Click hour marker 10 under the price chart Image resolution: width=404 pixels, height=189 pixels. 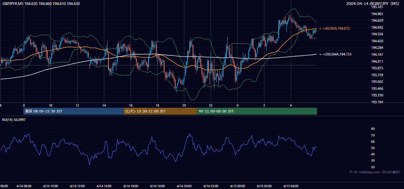pyautogui.click(x=51, y=106)
